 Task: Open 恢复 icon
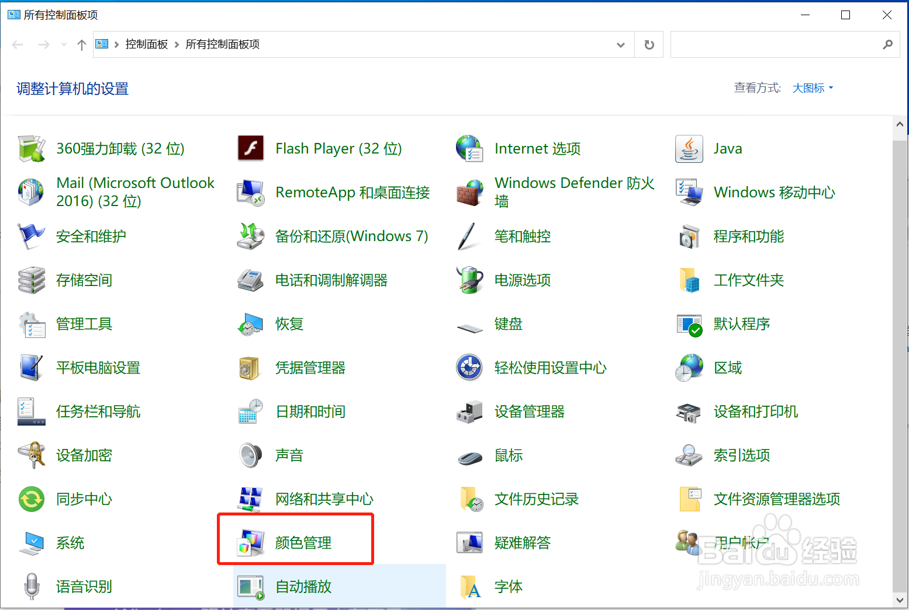(x=251, y=324)
